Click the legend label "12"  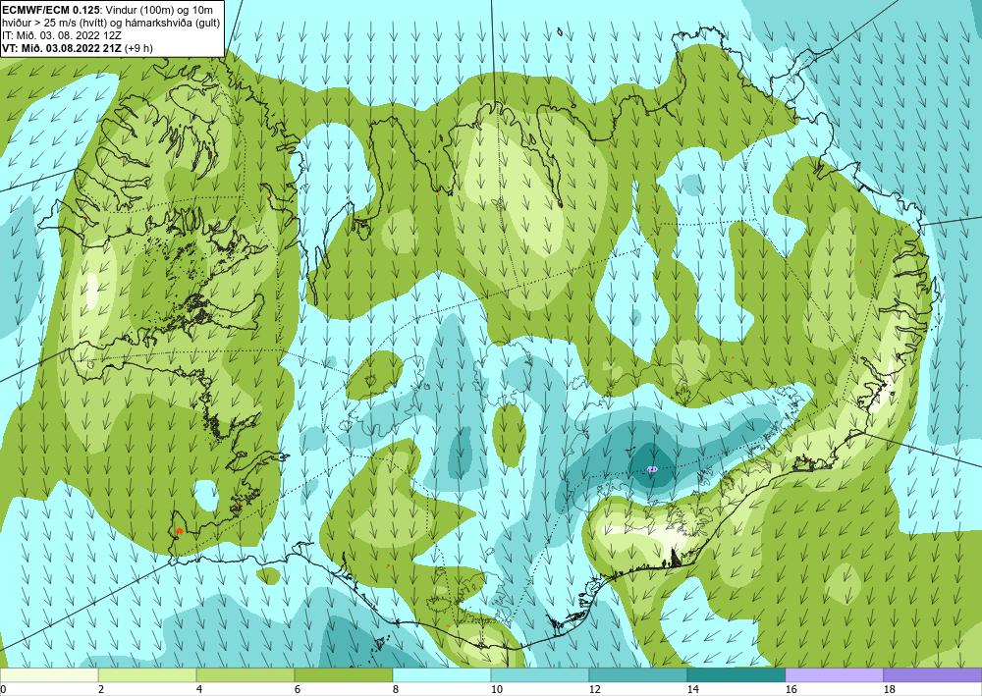[x=594, y=690]
